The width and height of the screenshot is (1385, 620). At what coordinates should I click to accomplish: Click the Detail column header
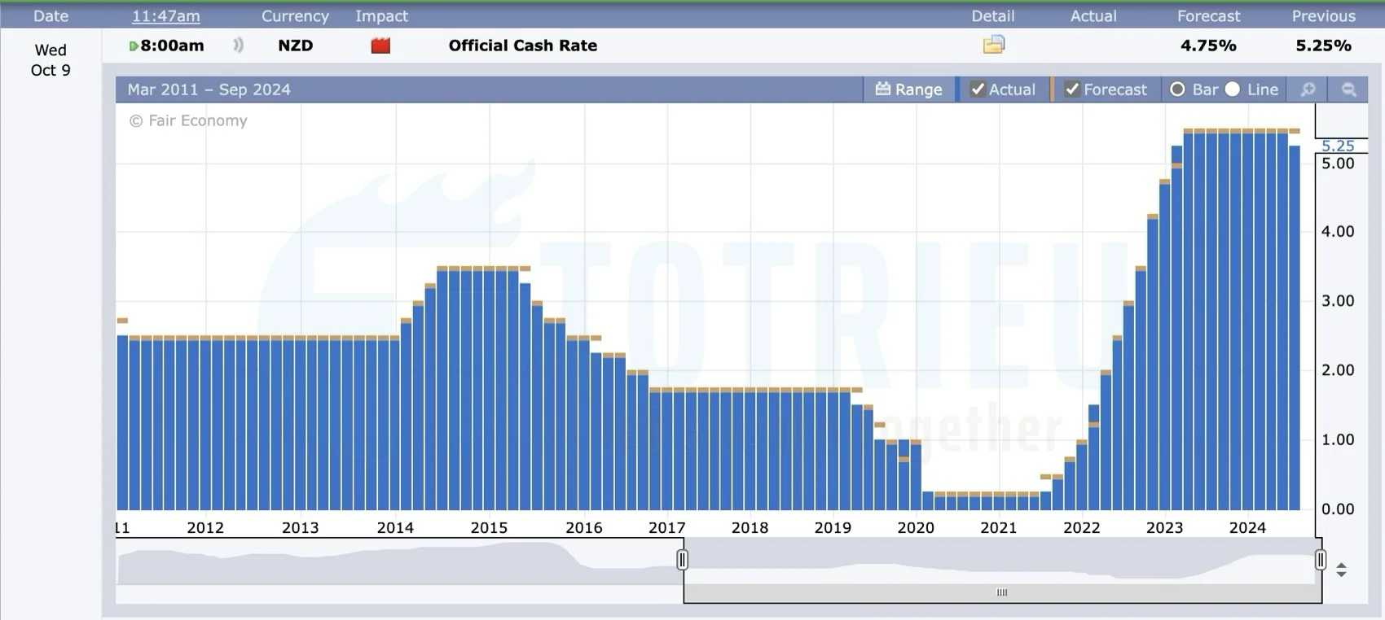(993, 16)
